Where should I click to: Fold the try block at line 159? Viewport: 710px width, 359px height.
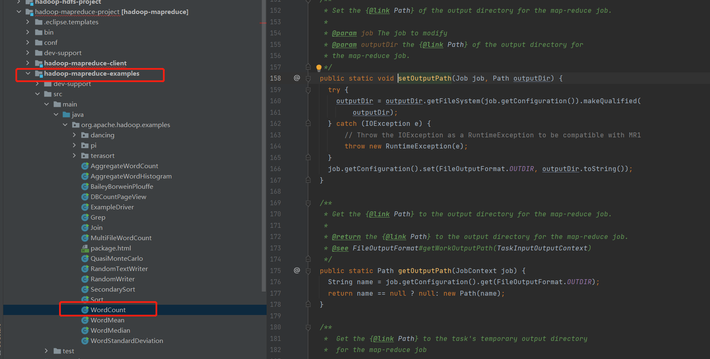[x=308, y=90]
